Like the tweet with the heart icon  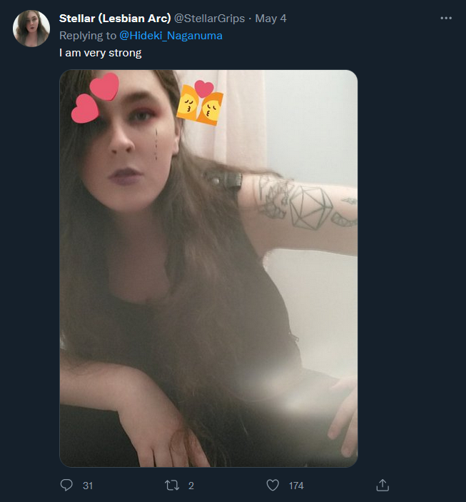pyautogui.click(x=273, y=486)
